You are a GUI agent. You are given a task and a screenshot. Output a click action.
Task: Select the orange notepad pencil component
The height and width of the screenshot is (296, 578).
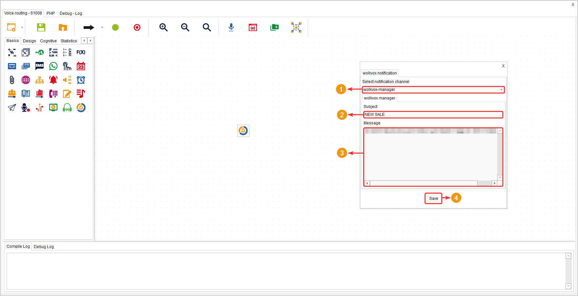tap(67, 94)
